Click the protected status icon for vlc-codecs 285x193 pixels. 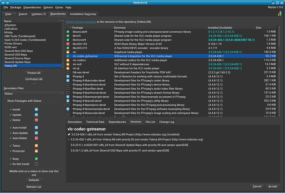68,60
